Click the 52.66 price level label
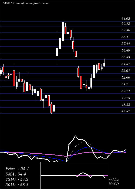The image size is (135, 189). tap(126, 77)
